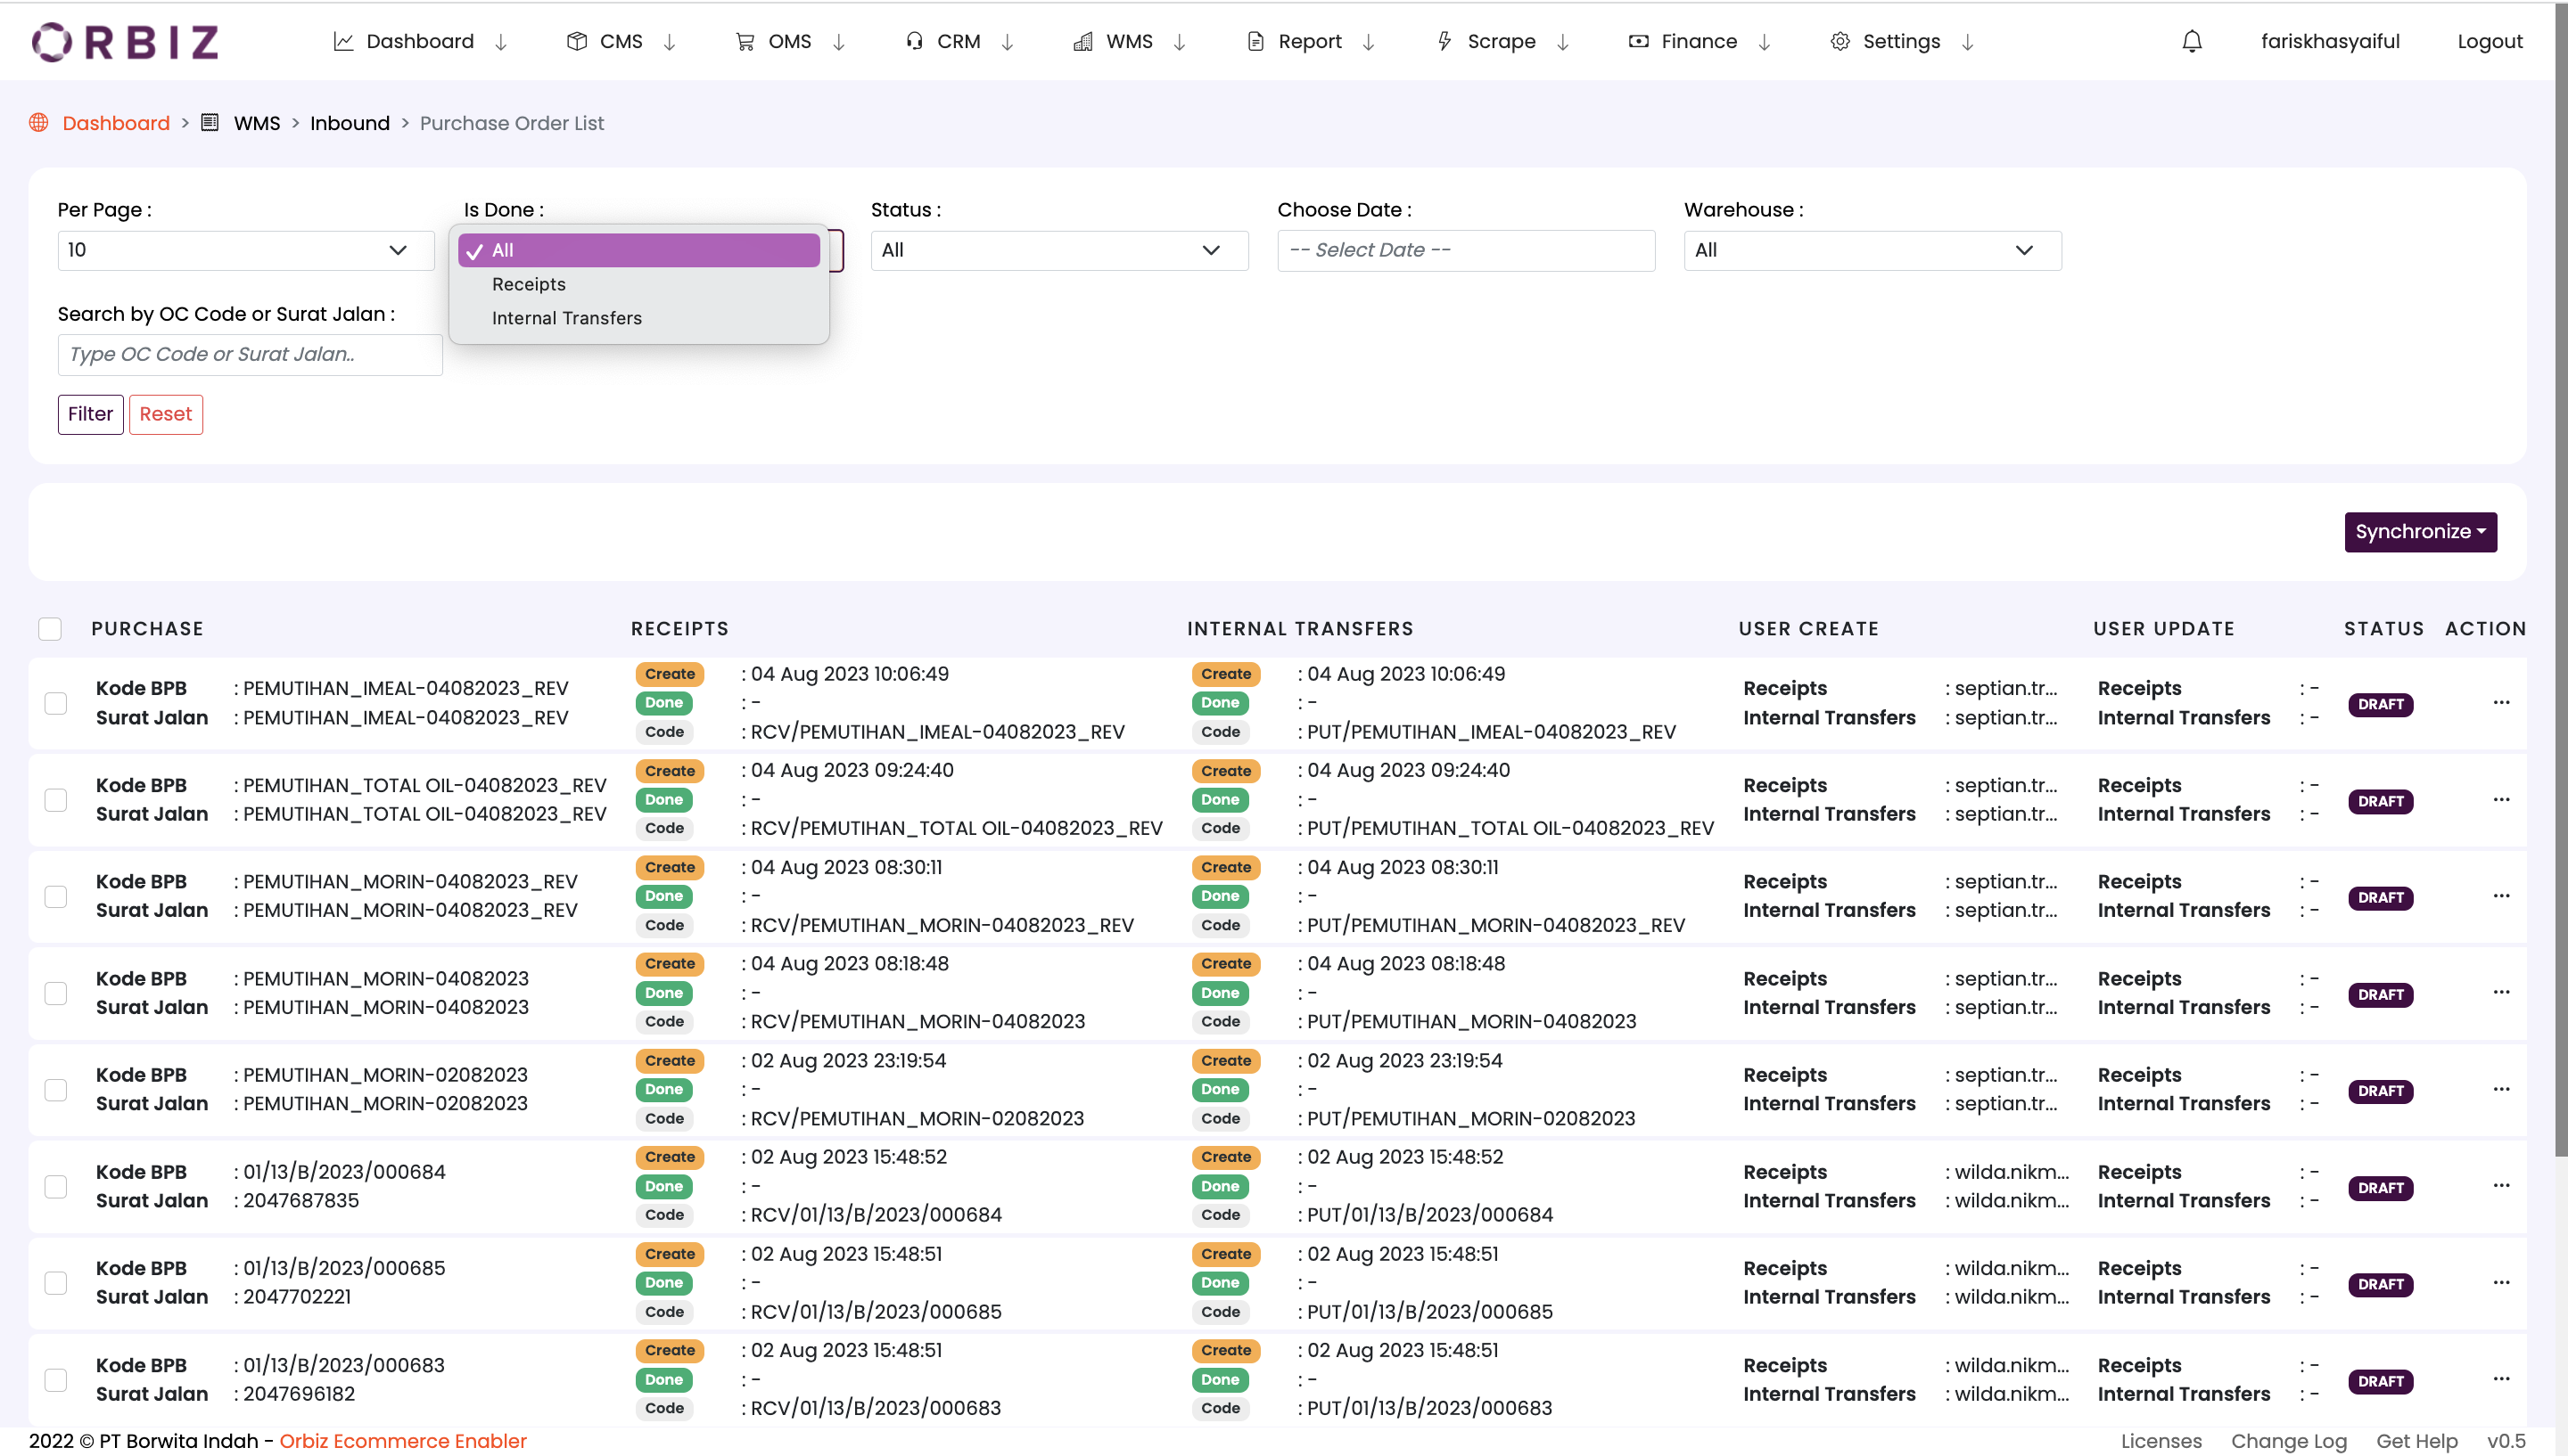
Task: Open notifications bell icon
Action: click(2191, 41)
